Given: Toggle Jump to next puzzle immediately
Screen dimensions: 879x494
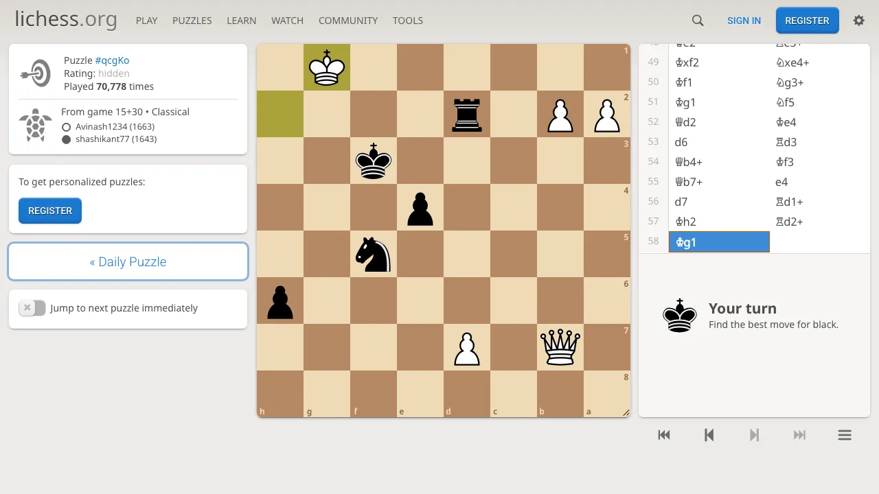Looking at the screenshot, I should click(x=32, y=308).
